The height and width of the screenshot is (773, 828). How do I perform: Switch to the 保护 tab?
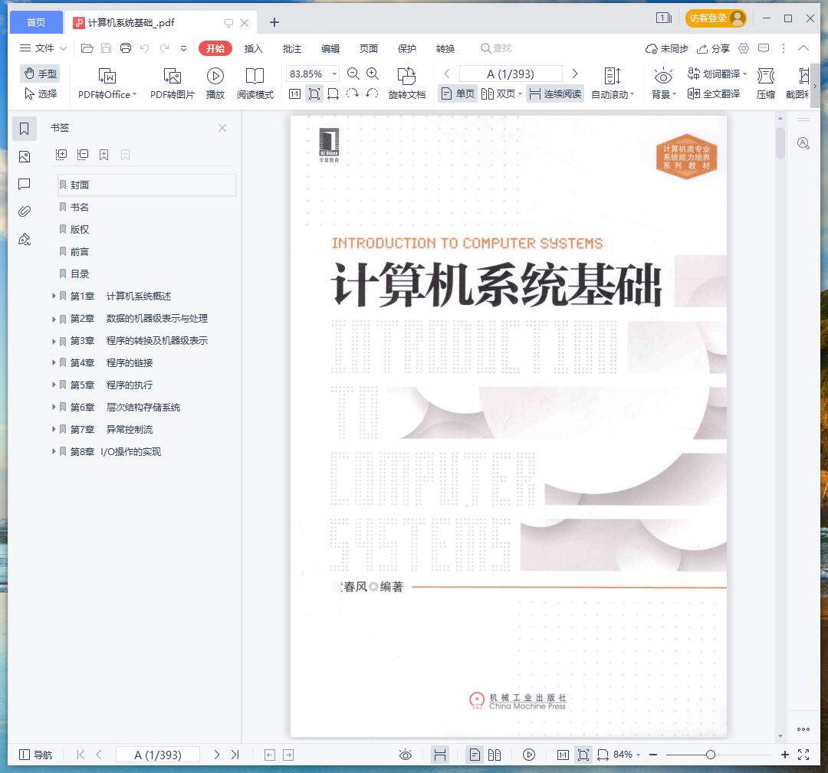pyautogui.click(x=407, y=48)
